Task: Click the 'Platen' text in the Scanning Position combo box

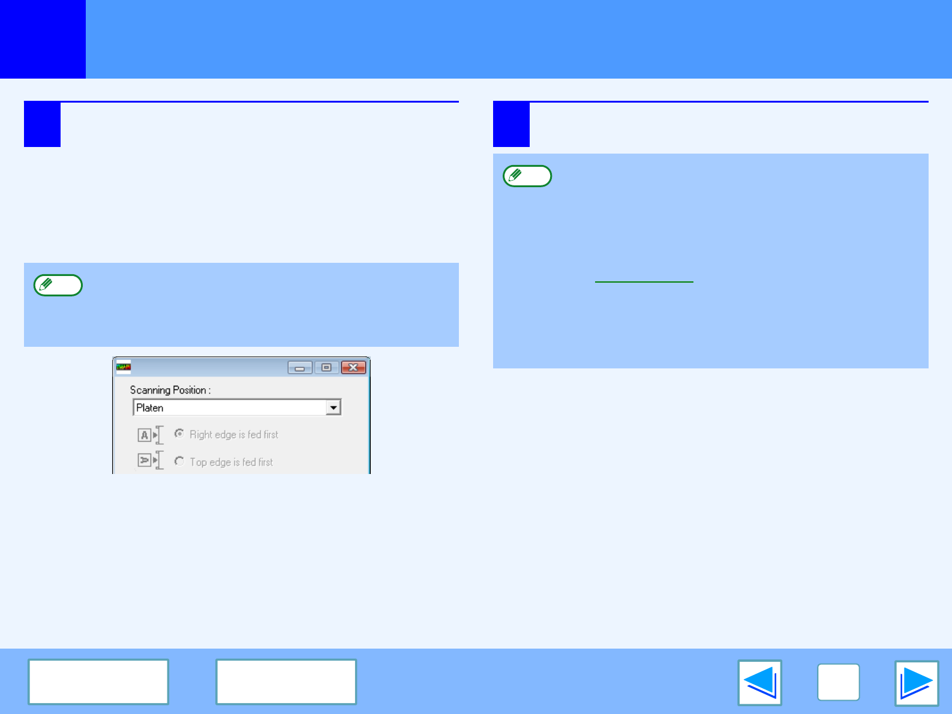Action: (x=150, y=407)
